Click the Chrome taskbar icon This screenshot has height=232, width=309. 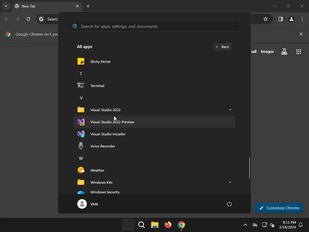(x=181, y=225)
